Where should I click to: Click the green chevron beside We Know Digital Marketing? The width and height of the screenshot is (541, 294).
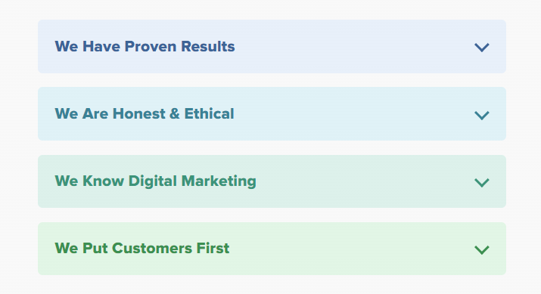click(x=482, y=182)
